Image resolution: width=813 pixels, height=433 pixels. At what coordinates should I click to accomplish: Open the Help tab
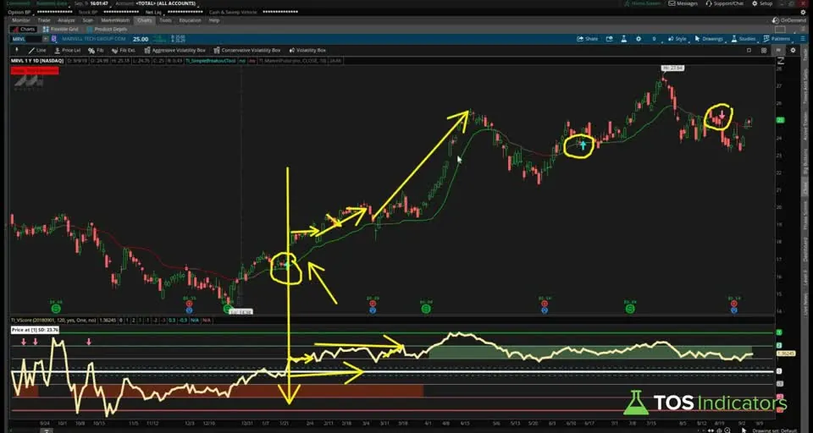(214, 20)
